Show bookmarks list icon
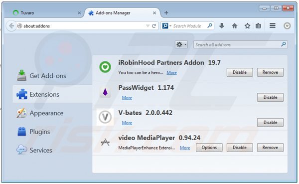The width and height of the screenshot is (299, 184). 258,26
